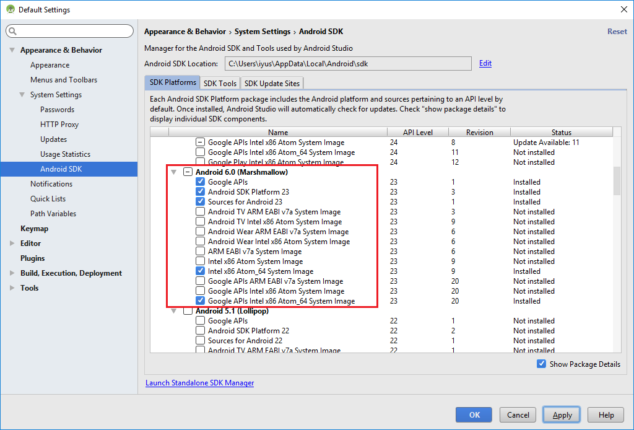Click System Settings in the breadcrumb
This screenshot has height=430, width=634.
(263, 32)
